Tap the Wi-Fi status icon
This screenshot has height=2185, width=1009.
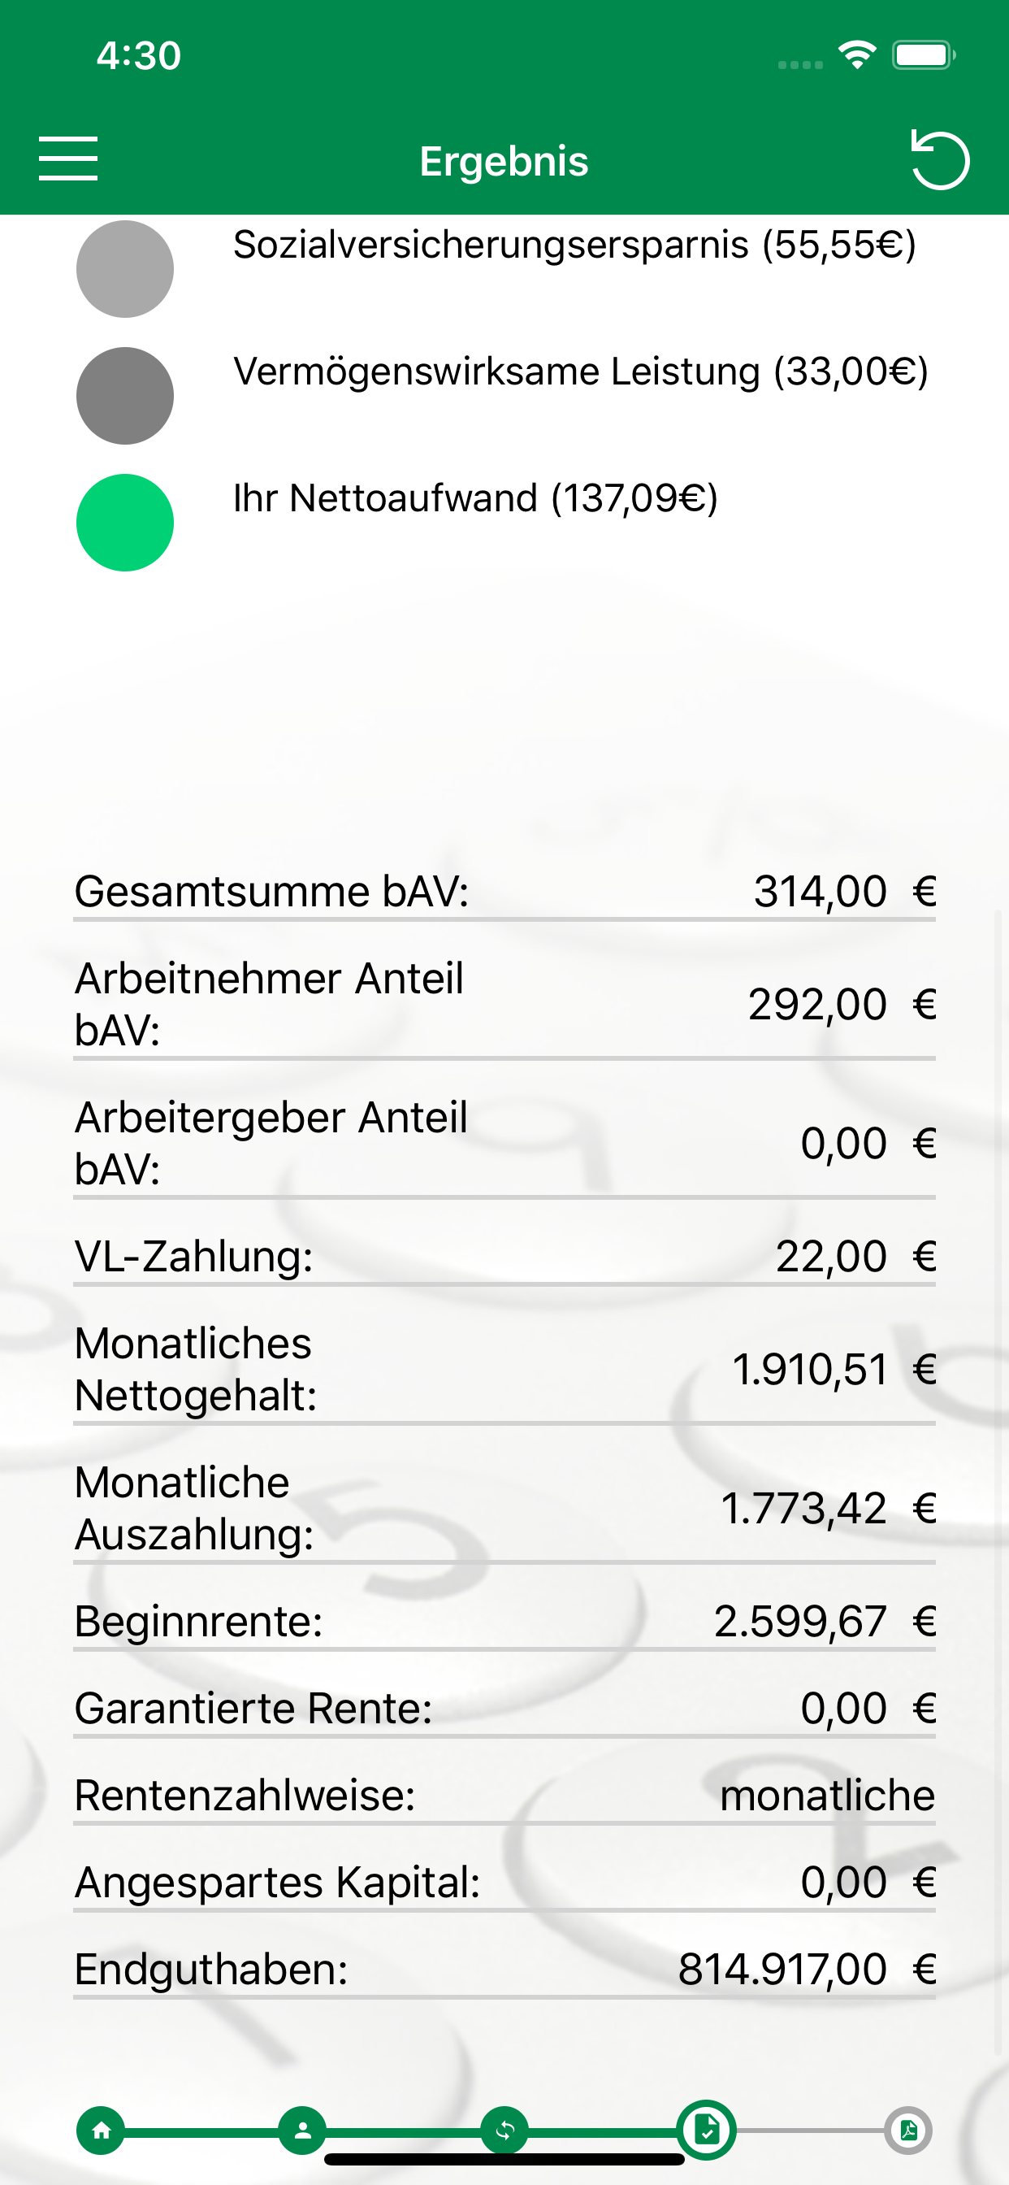[856, 55]
